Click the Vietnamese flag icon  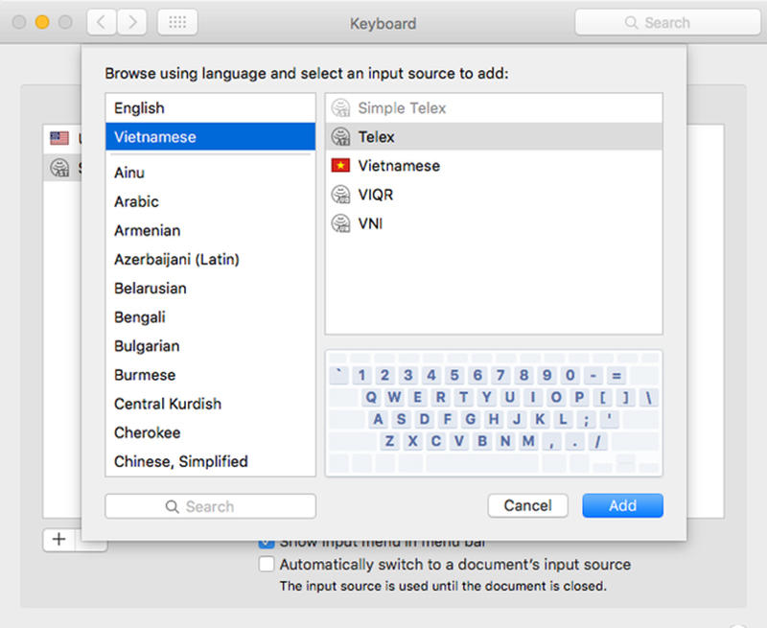click(339, 166)
